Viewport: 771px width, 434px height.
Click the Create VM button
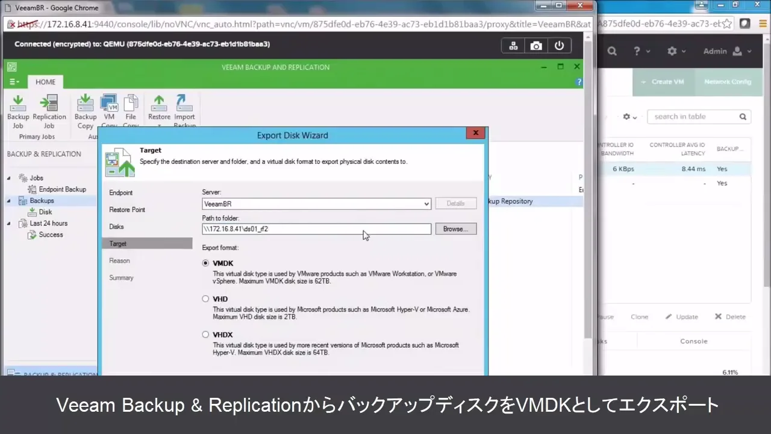662,82
